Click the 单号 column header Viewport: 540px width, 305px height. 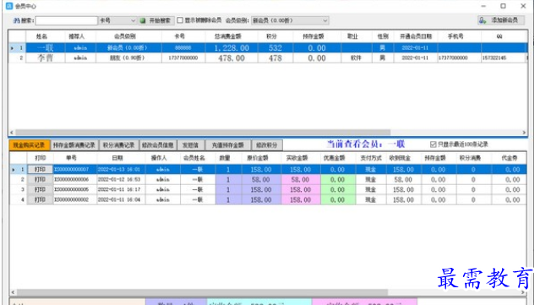pos(71,158)
